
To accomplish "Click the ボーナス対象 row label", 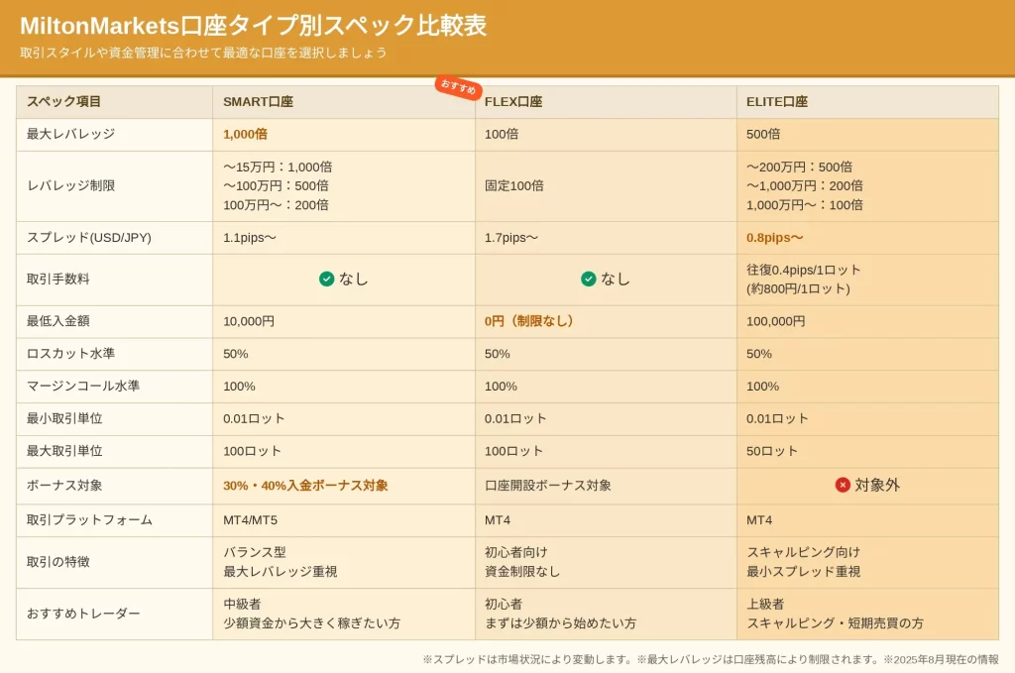I will (64, 486).
